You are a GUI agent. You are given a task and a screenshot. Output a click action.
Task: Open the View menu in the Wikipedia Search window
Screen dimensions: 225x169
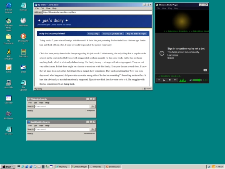41,103
